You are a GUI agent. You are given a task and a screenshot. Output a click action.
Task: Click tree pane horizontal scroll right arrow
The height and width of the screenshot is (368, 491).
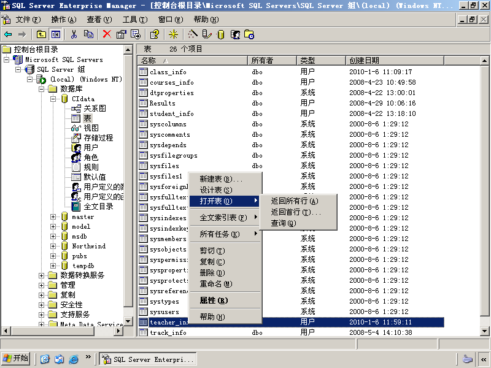118,331
